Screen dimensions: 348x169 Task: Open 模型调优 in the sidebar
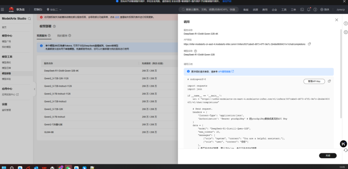click(x=6, y=62)
